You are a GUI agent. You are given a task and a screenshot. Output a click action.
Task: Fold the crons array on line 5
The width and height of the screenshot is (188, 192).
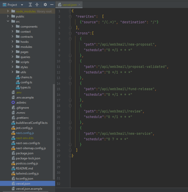(70, 33)
